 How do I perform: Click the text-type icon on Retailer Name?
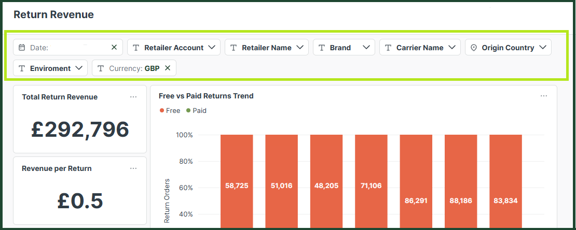(234, 48)
